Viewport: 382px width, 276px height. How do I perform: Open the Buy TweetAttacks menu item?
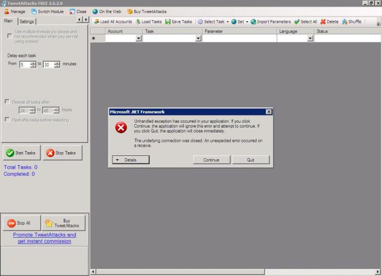(147, 11)
